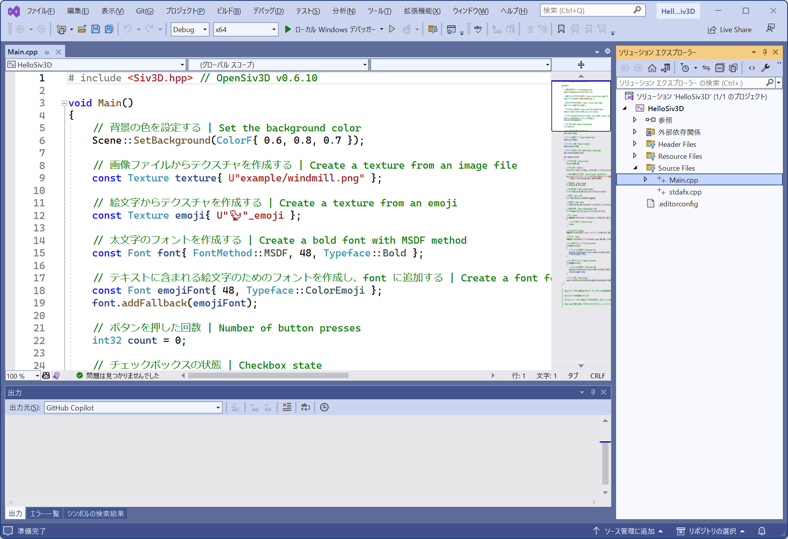Click the Find in Files folder icon
This screenshot has width=788, height=539.
433,29
